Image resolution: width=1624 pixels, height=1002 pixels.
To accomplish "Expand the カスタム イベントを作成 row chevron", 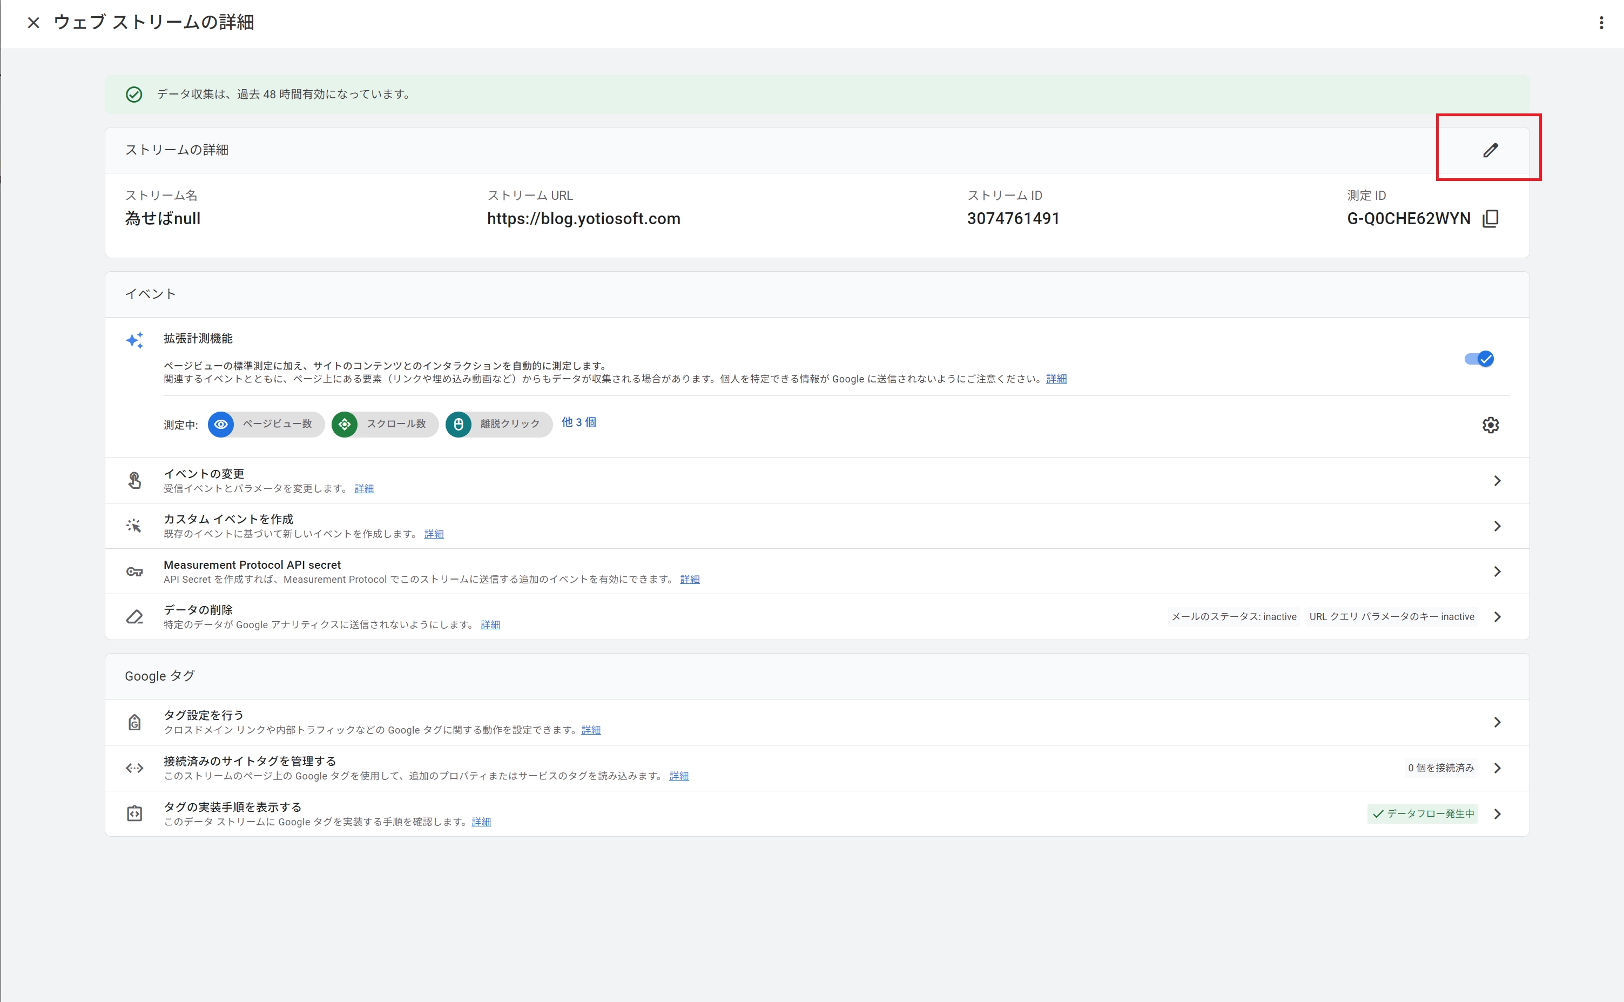I will pyautogui.click(x=1497, y=526).
